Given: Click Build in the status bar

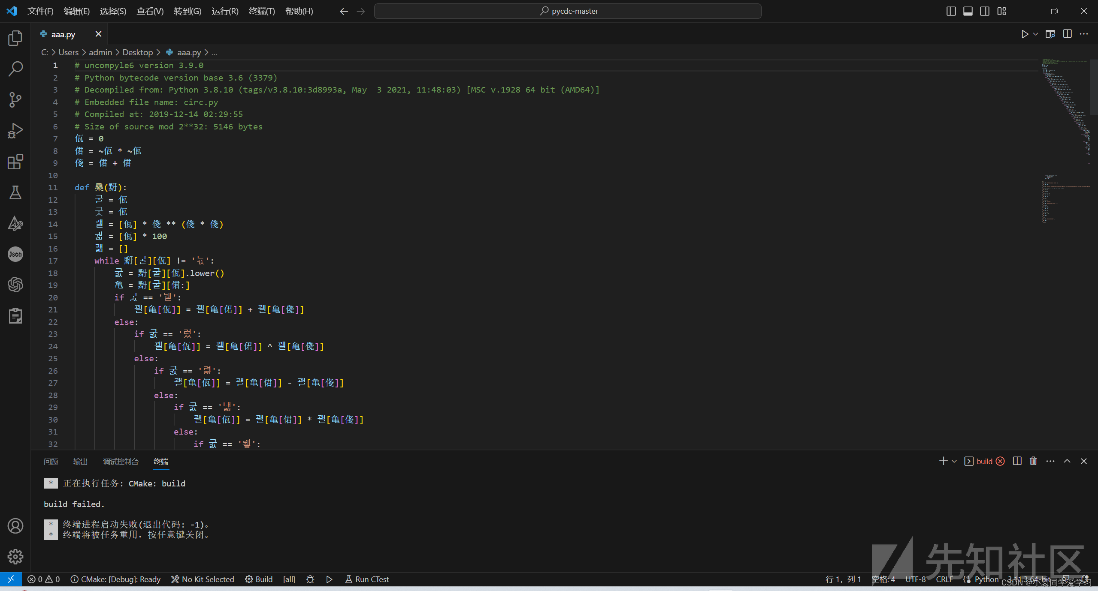Looking at the screenshot, I should [259, 579].
